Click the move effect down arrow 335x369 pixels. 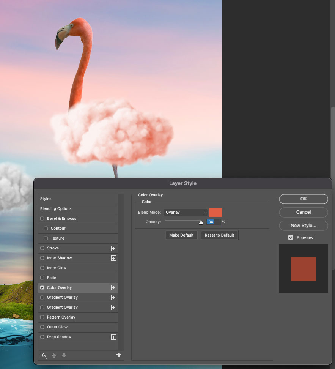coord(64,356)
